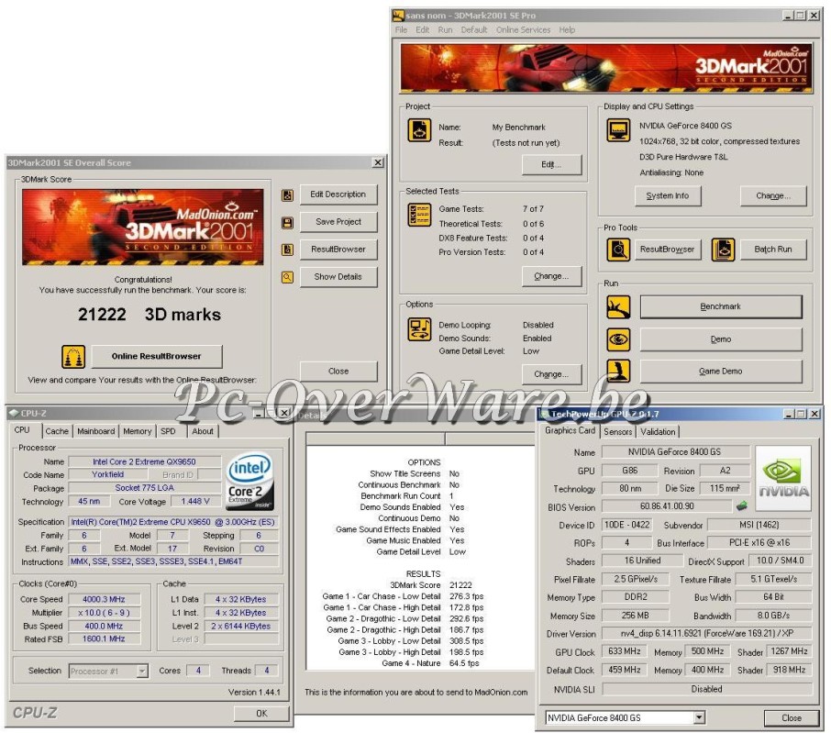Click the 21222 3D marks score text
The height and width of the screenshot is (733, 831).
coord(149,315)
